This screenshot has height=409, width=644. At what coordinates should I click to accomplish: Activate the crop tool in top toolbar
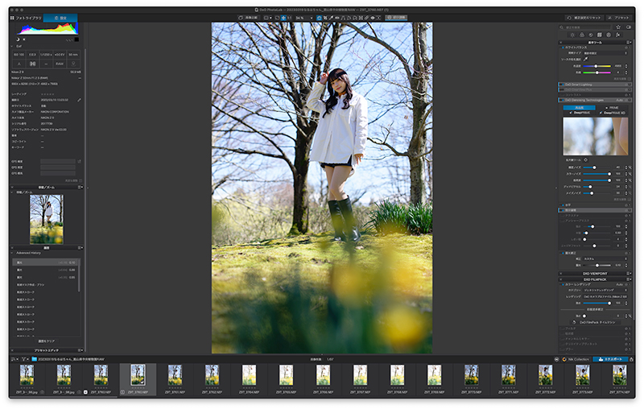(325, 18)
